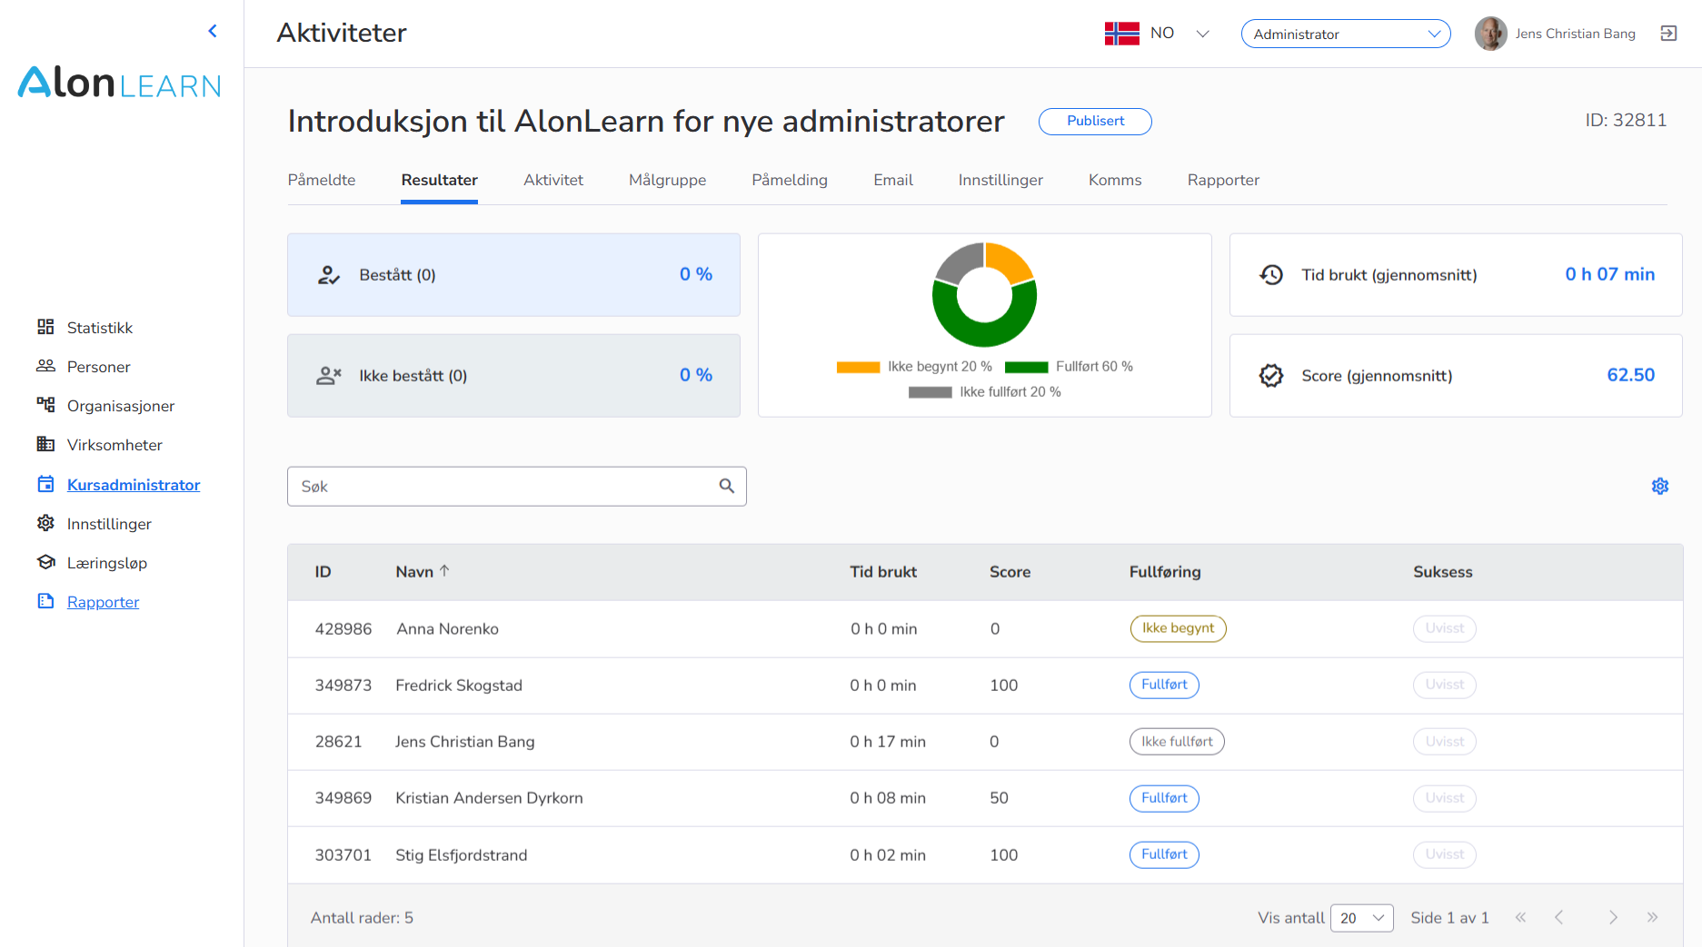Open the NO language dropdown

pyautogui.click(x=1180, y=34)
